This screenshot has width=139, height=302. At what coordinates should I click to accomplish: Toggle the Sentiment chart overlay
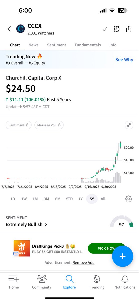[19, 125]
